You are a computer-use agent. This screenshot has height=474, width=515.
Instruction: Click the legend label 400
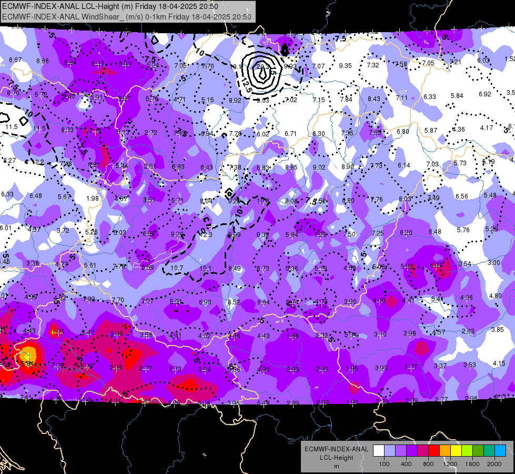(x=406, y=464)
